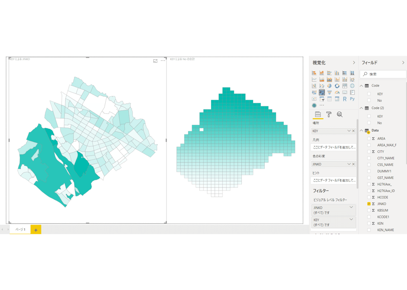Viewport: 407px width, 290px height.
Task: Open the map visual's more options ellipsis
Action: [163, 61]
